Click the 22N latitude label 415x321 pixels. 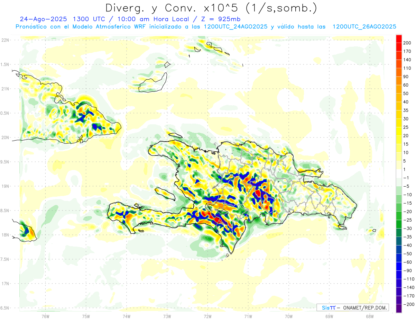[5, 40]
